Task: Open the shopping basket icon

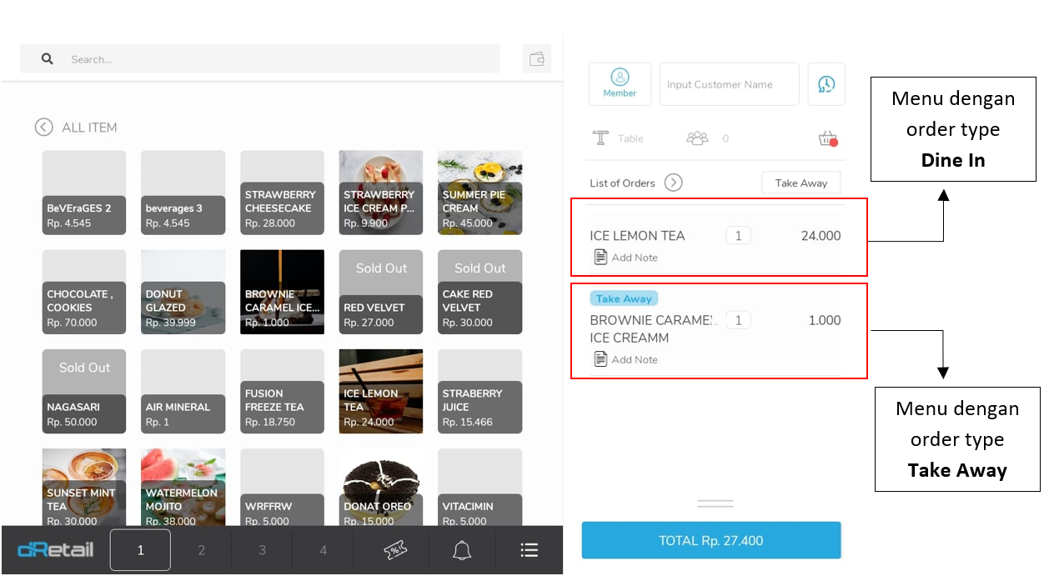Action: click(x=827, y=138)
